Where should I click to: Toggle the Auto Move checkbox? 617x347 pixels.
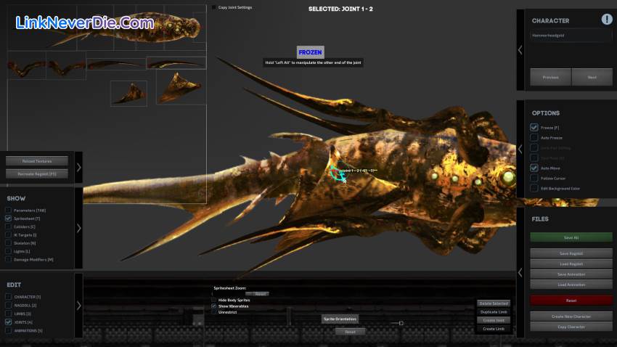coord(534,168)
